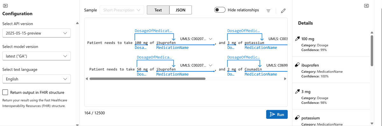This screenshot has height=126, width=382.
Task: Click pill icon beside potassium detail
Action: (x=297, y=118)
